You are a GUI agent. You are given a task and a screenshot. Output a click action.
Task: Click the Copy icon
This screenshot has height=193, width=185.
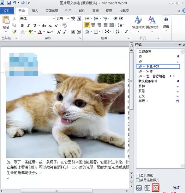[14, 25]
